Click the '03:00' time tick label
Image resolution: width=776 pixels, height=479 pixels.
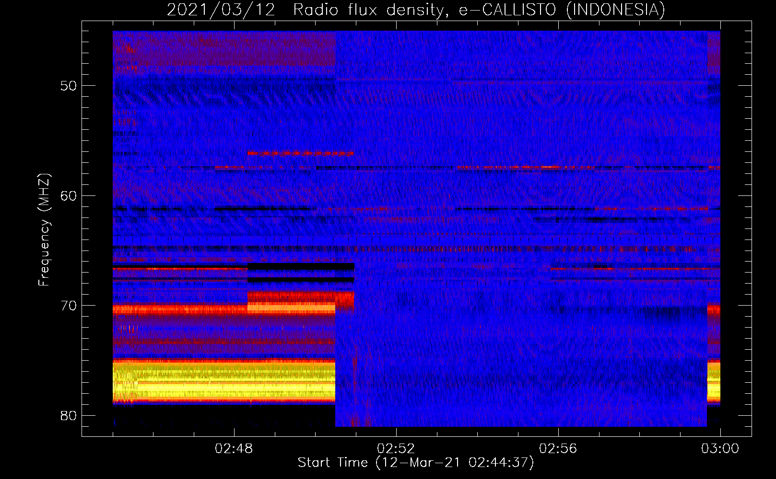(x=720, y=449)
